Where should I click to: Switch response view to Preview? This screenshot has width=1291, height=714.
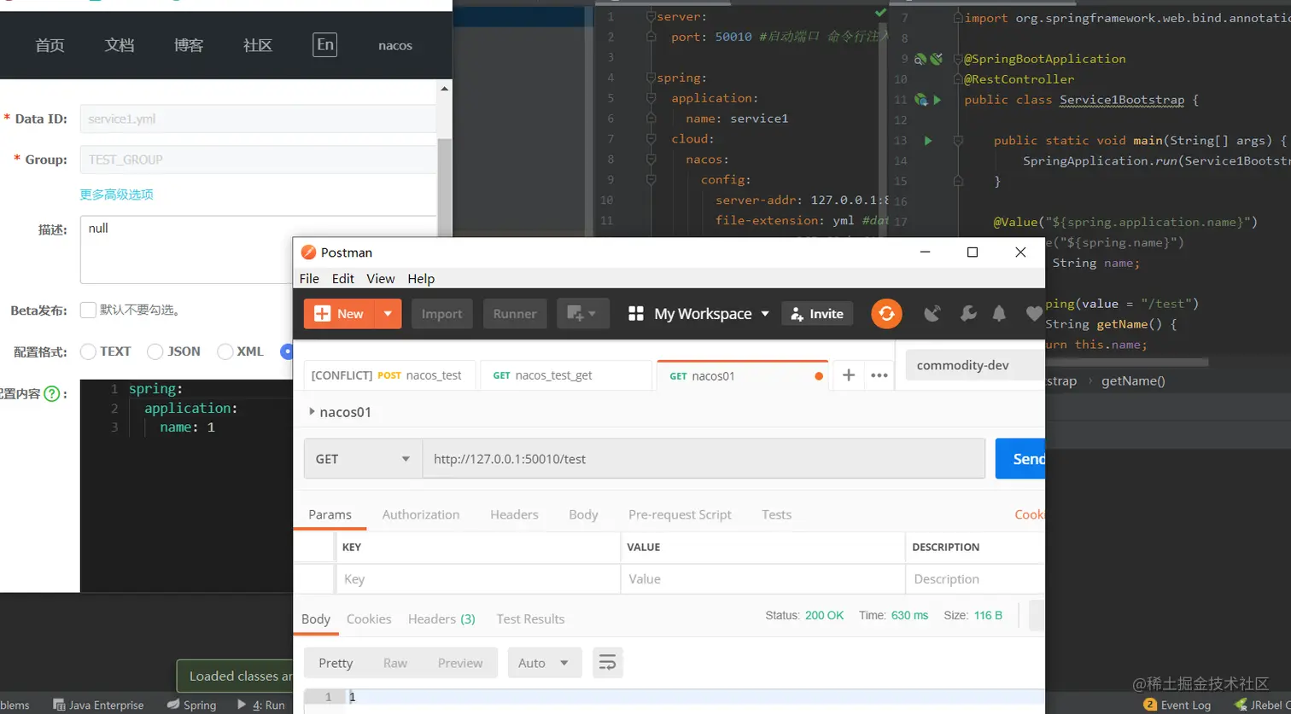[460, 663]
